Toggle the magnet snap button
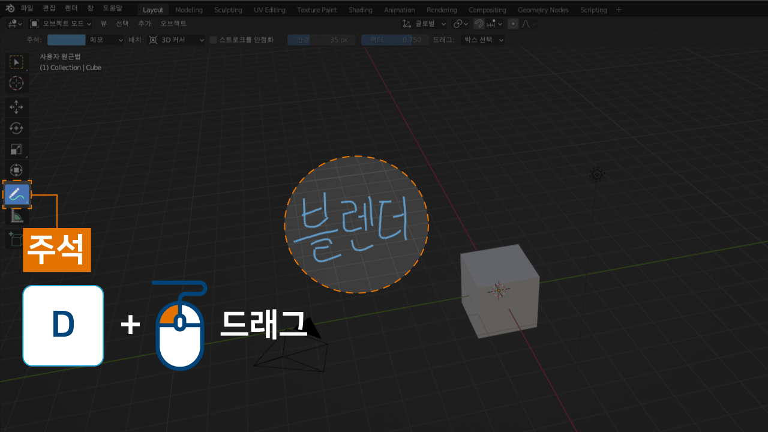 (x=479, y=24)
